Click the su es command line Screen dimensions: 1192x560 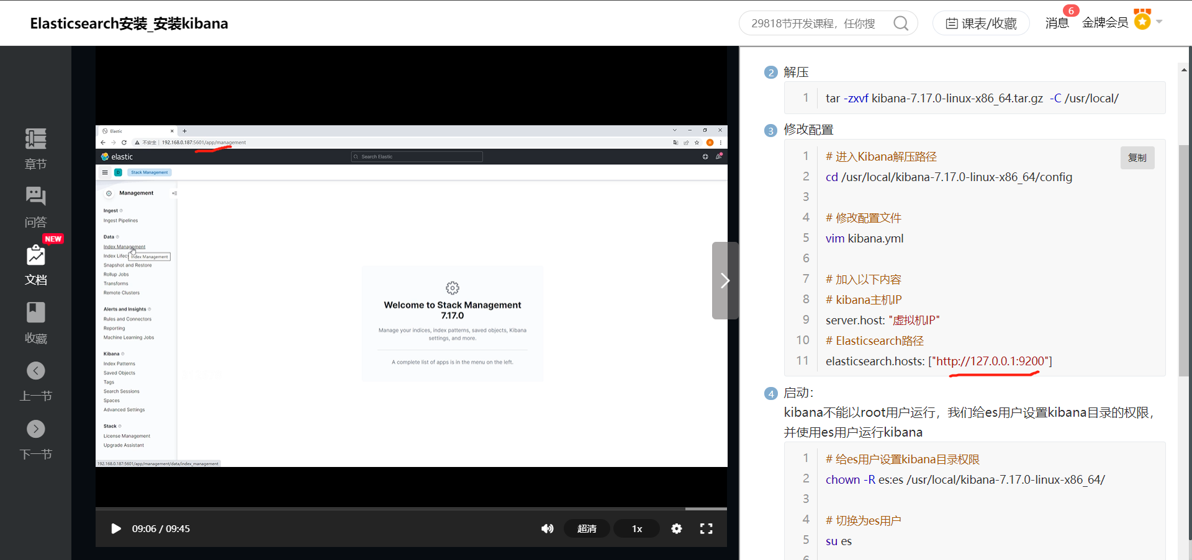pyautogui.click(x=838, y=541)
